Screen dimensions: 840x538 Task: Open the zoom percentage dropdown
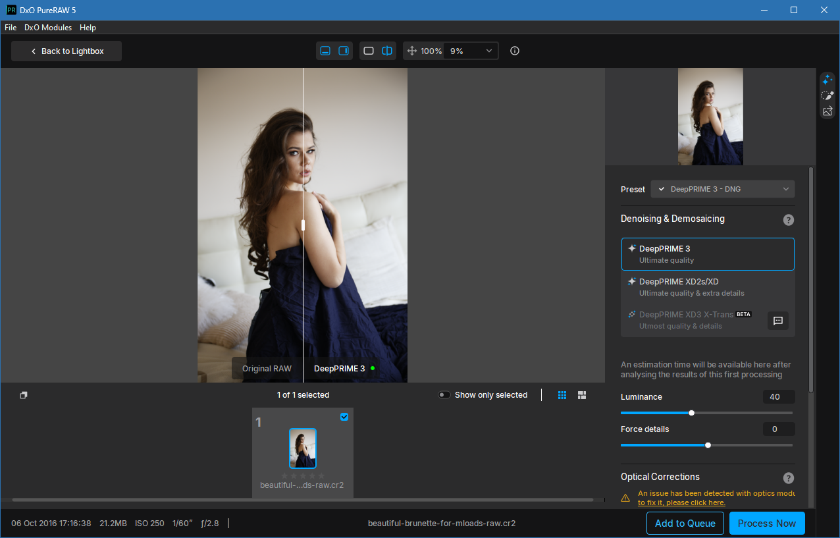point(471,51)
